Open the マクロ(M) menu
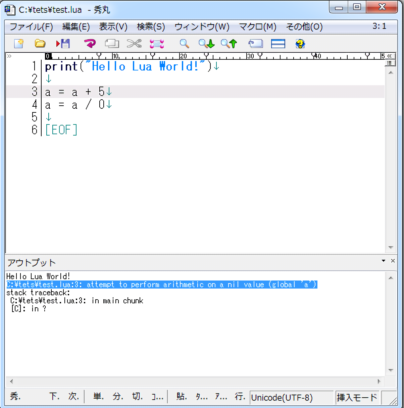 pyautogui.click(x=257, y=27)
